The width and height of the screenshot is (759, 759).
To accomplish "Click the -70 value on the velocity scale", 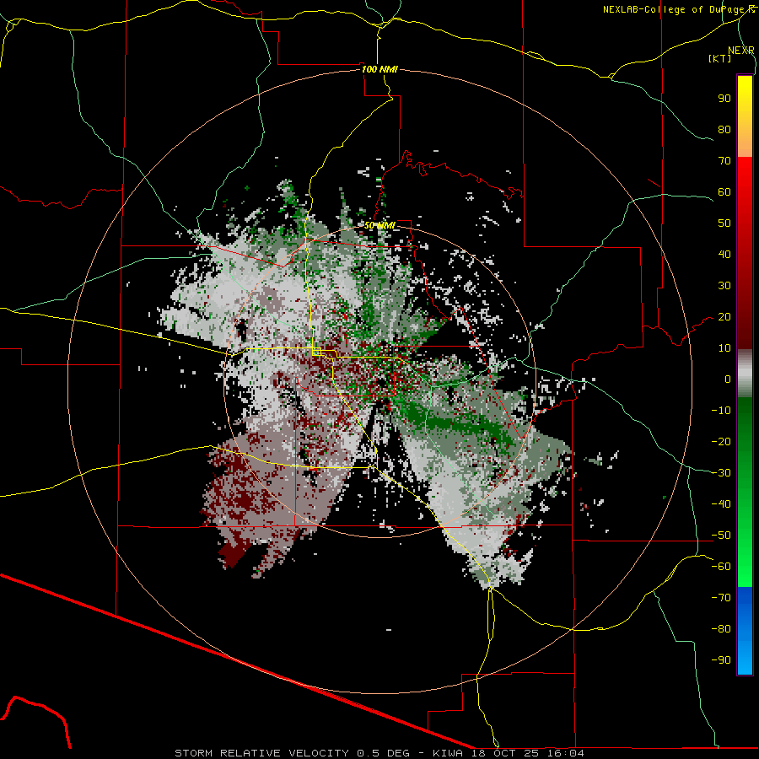I will (x=721, y=598).
